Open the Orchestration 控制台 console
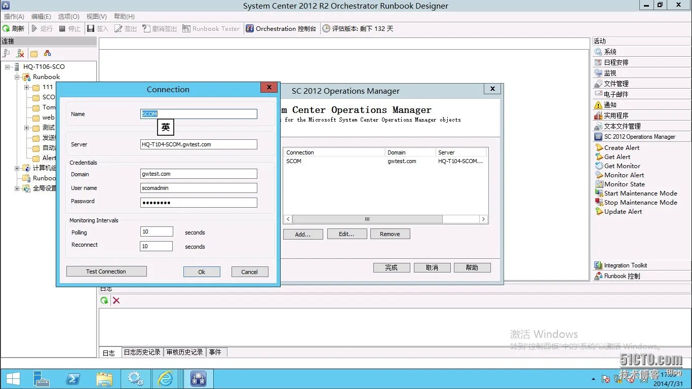This screenshot has width=692, height=389. tap(281, 29)
